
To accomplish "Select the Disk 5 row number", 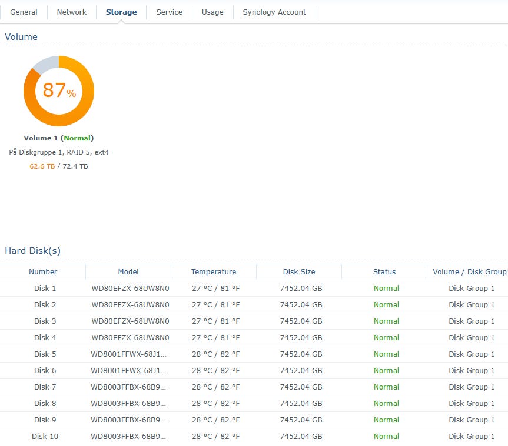I will click(45, 354).
